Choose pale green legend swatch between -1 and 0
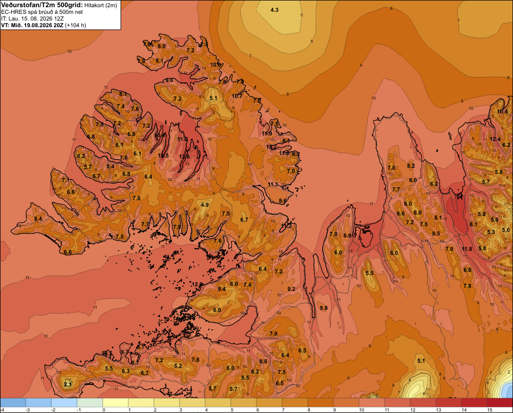This screenshot has height=413, width=513. (x=90, y=403)
